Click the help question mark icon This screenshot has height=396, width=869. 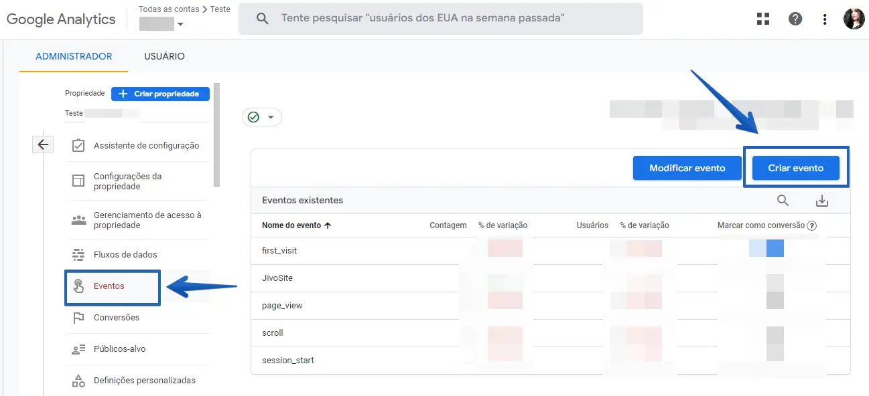click(x=795, y=19)
